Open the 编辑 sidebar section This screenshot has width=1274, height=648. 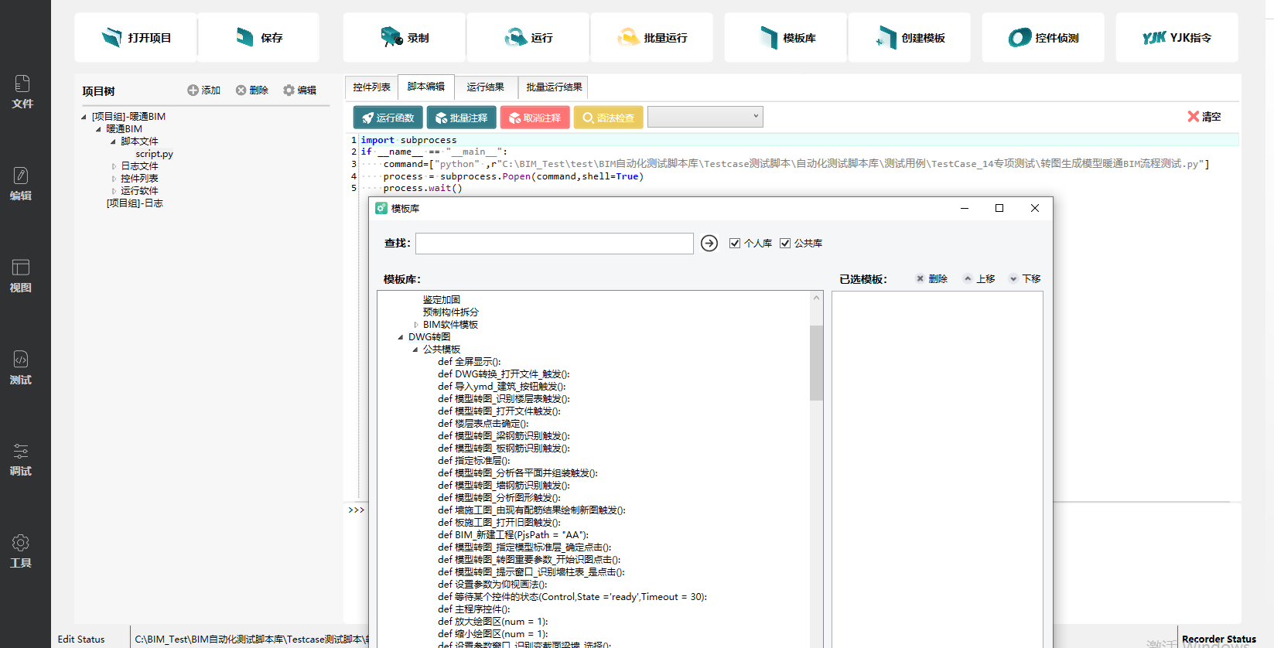click(22, 184)
